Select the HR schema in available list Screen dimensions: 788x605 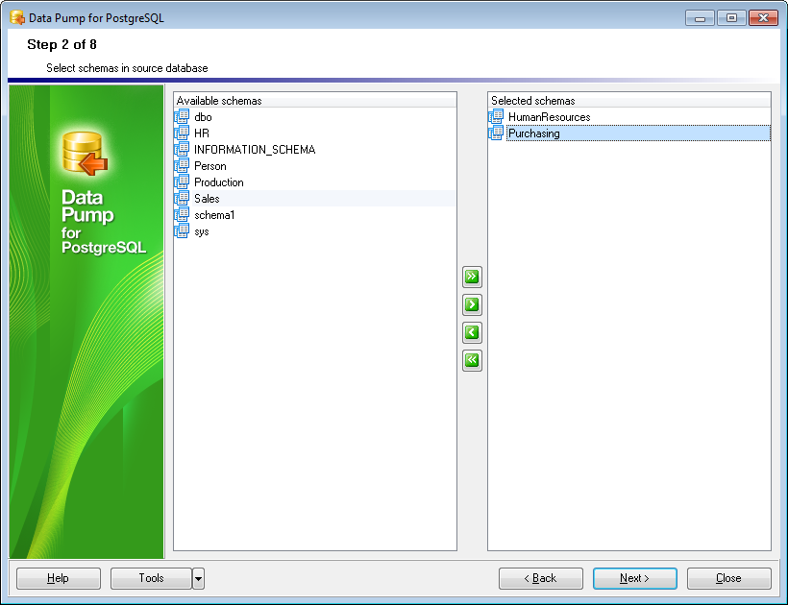click(202, 133)
